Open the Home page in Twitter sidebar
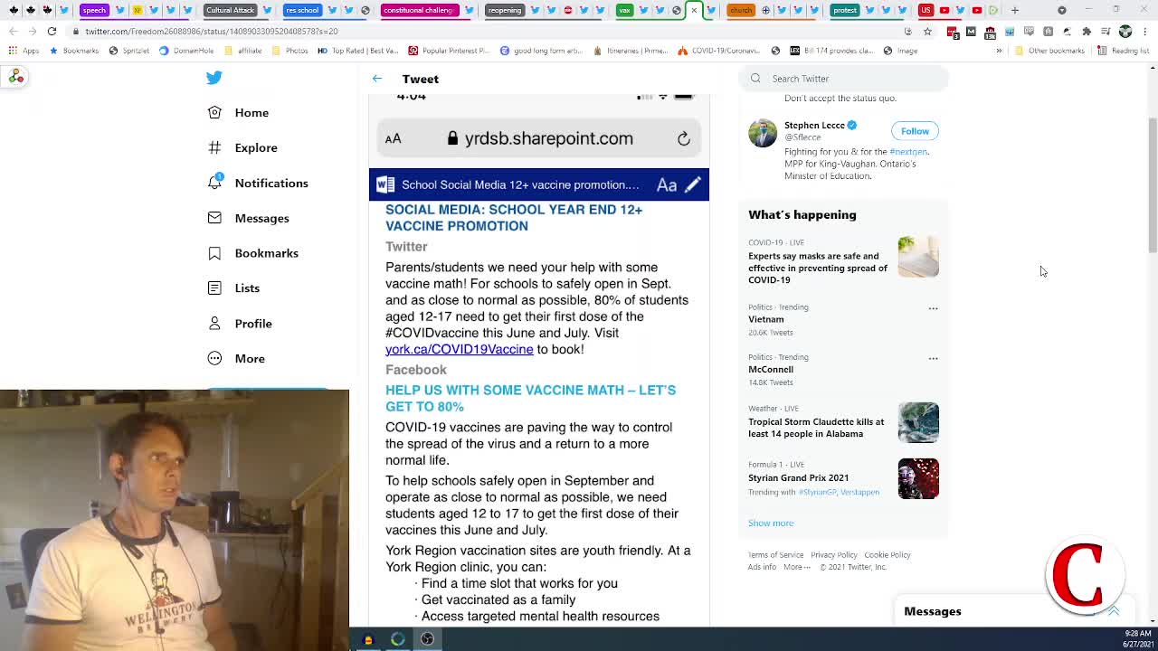Viewport: 1158px width, 651px height. click(x=252, y=113)
